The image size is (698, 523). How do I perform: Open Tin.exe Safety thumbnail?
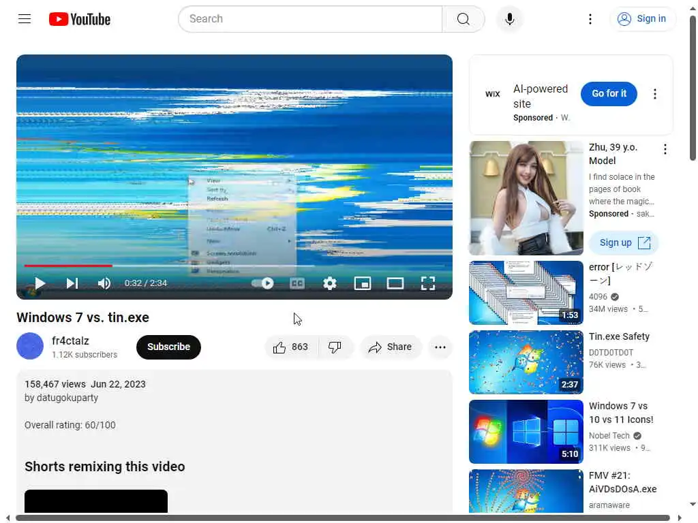tap(526, 362)
